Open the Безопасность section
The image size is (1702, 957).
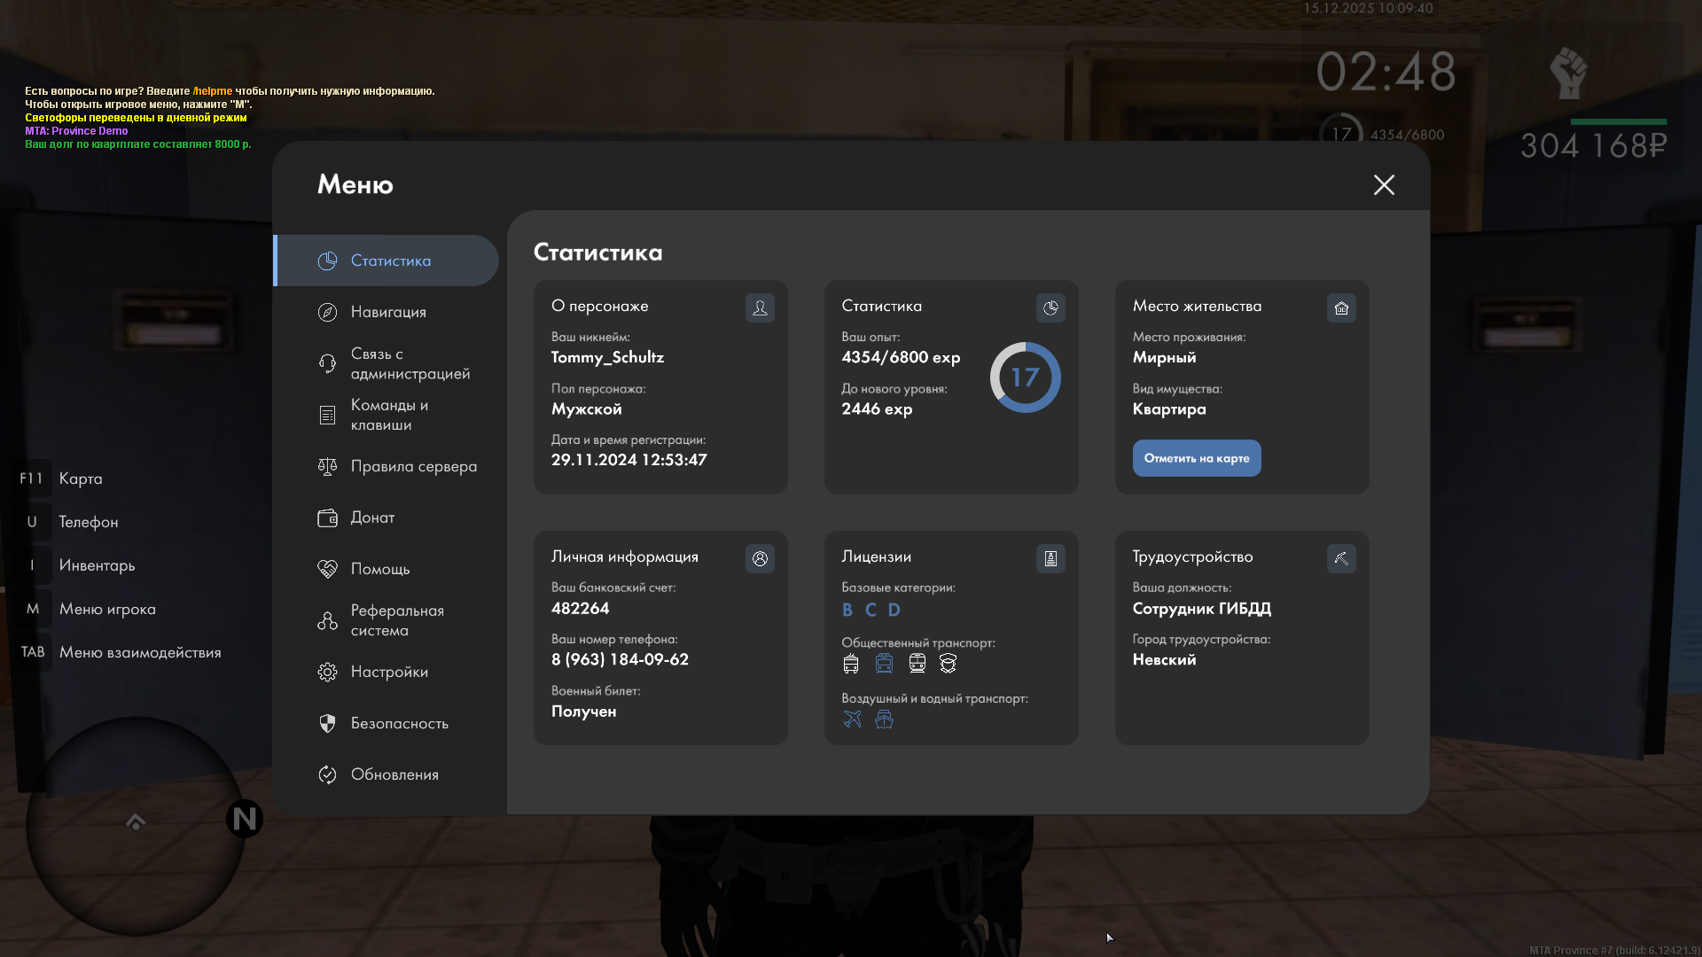(399, 723)
